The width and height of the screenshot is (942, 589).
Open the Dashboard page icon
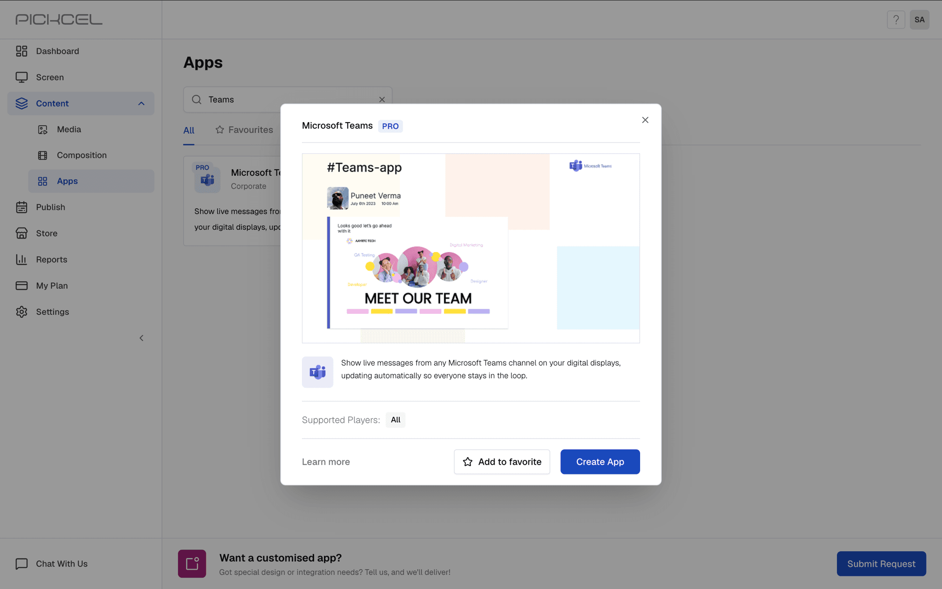coord(22,51)
